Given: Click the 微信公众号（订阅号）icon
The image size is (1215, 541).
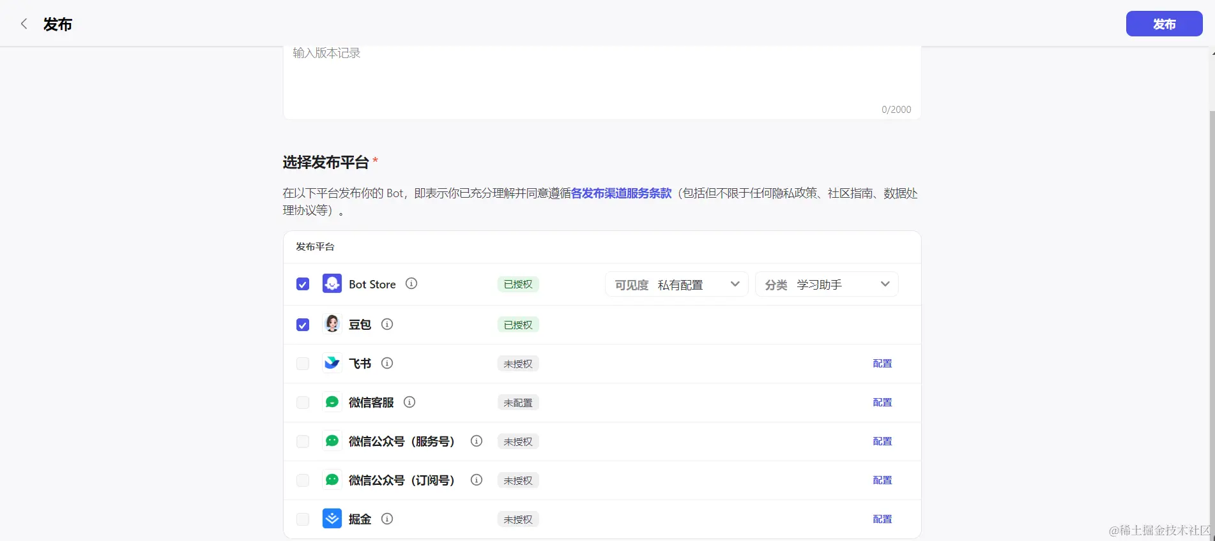Looking at the screenshot, I should coord(332,480).
